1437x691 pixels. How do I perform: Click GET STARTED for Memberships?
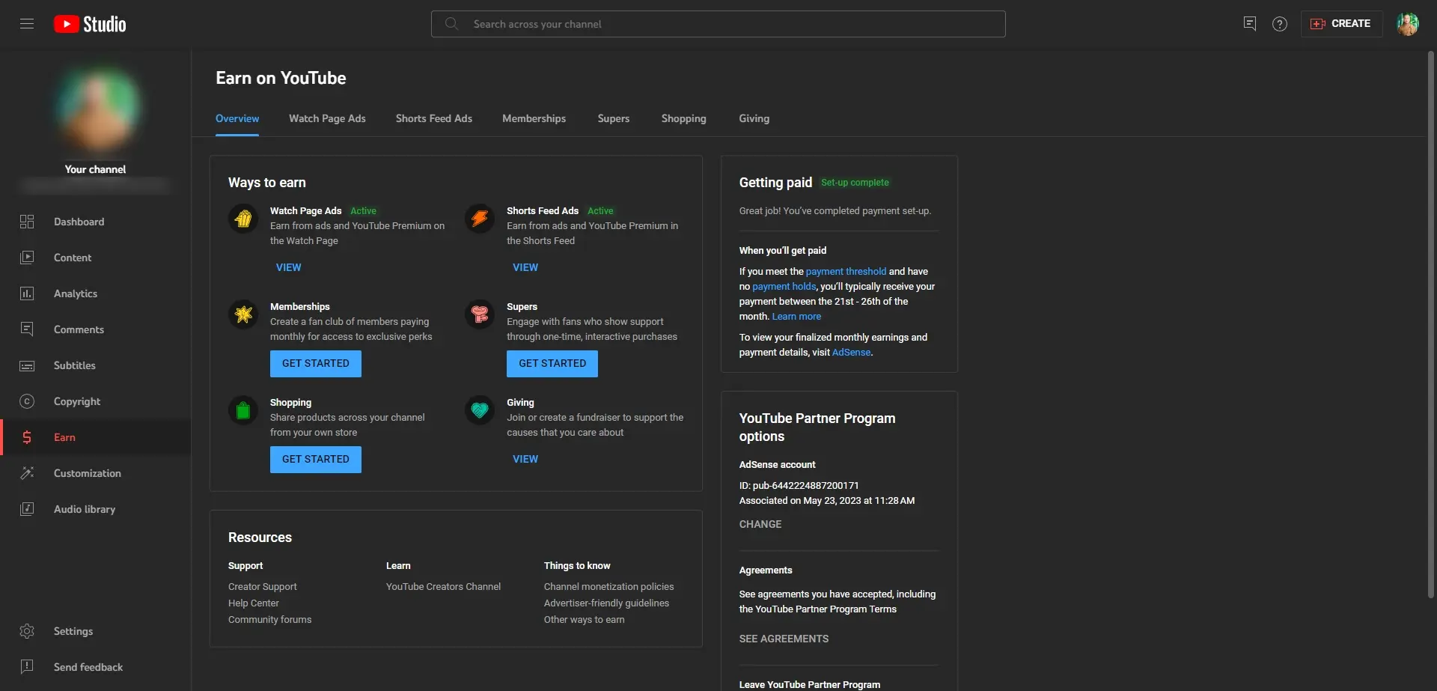click(316, 364)
